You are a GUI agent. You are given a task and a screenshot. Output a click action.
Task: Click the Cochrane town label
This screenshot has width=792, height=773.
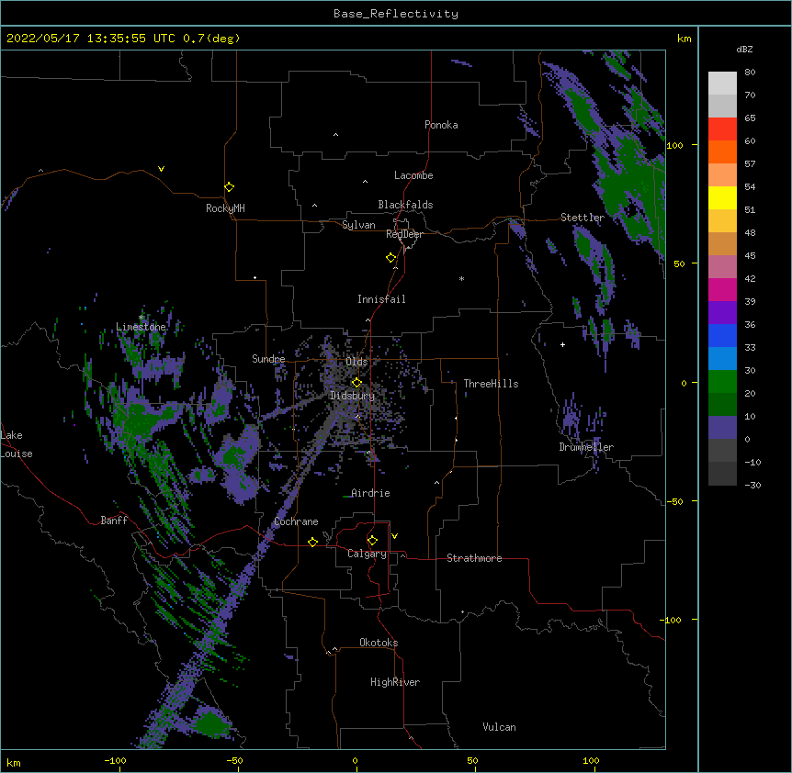[296, 521]
